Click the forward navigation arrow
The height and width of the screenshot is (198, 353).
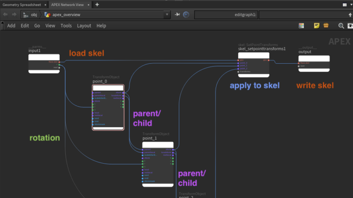[x=13, y=15]
